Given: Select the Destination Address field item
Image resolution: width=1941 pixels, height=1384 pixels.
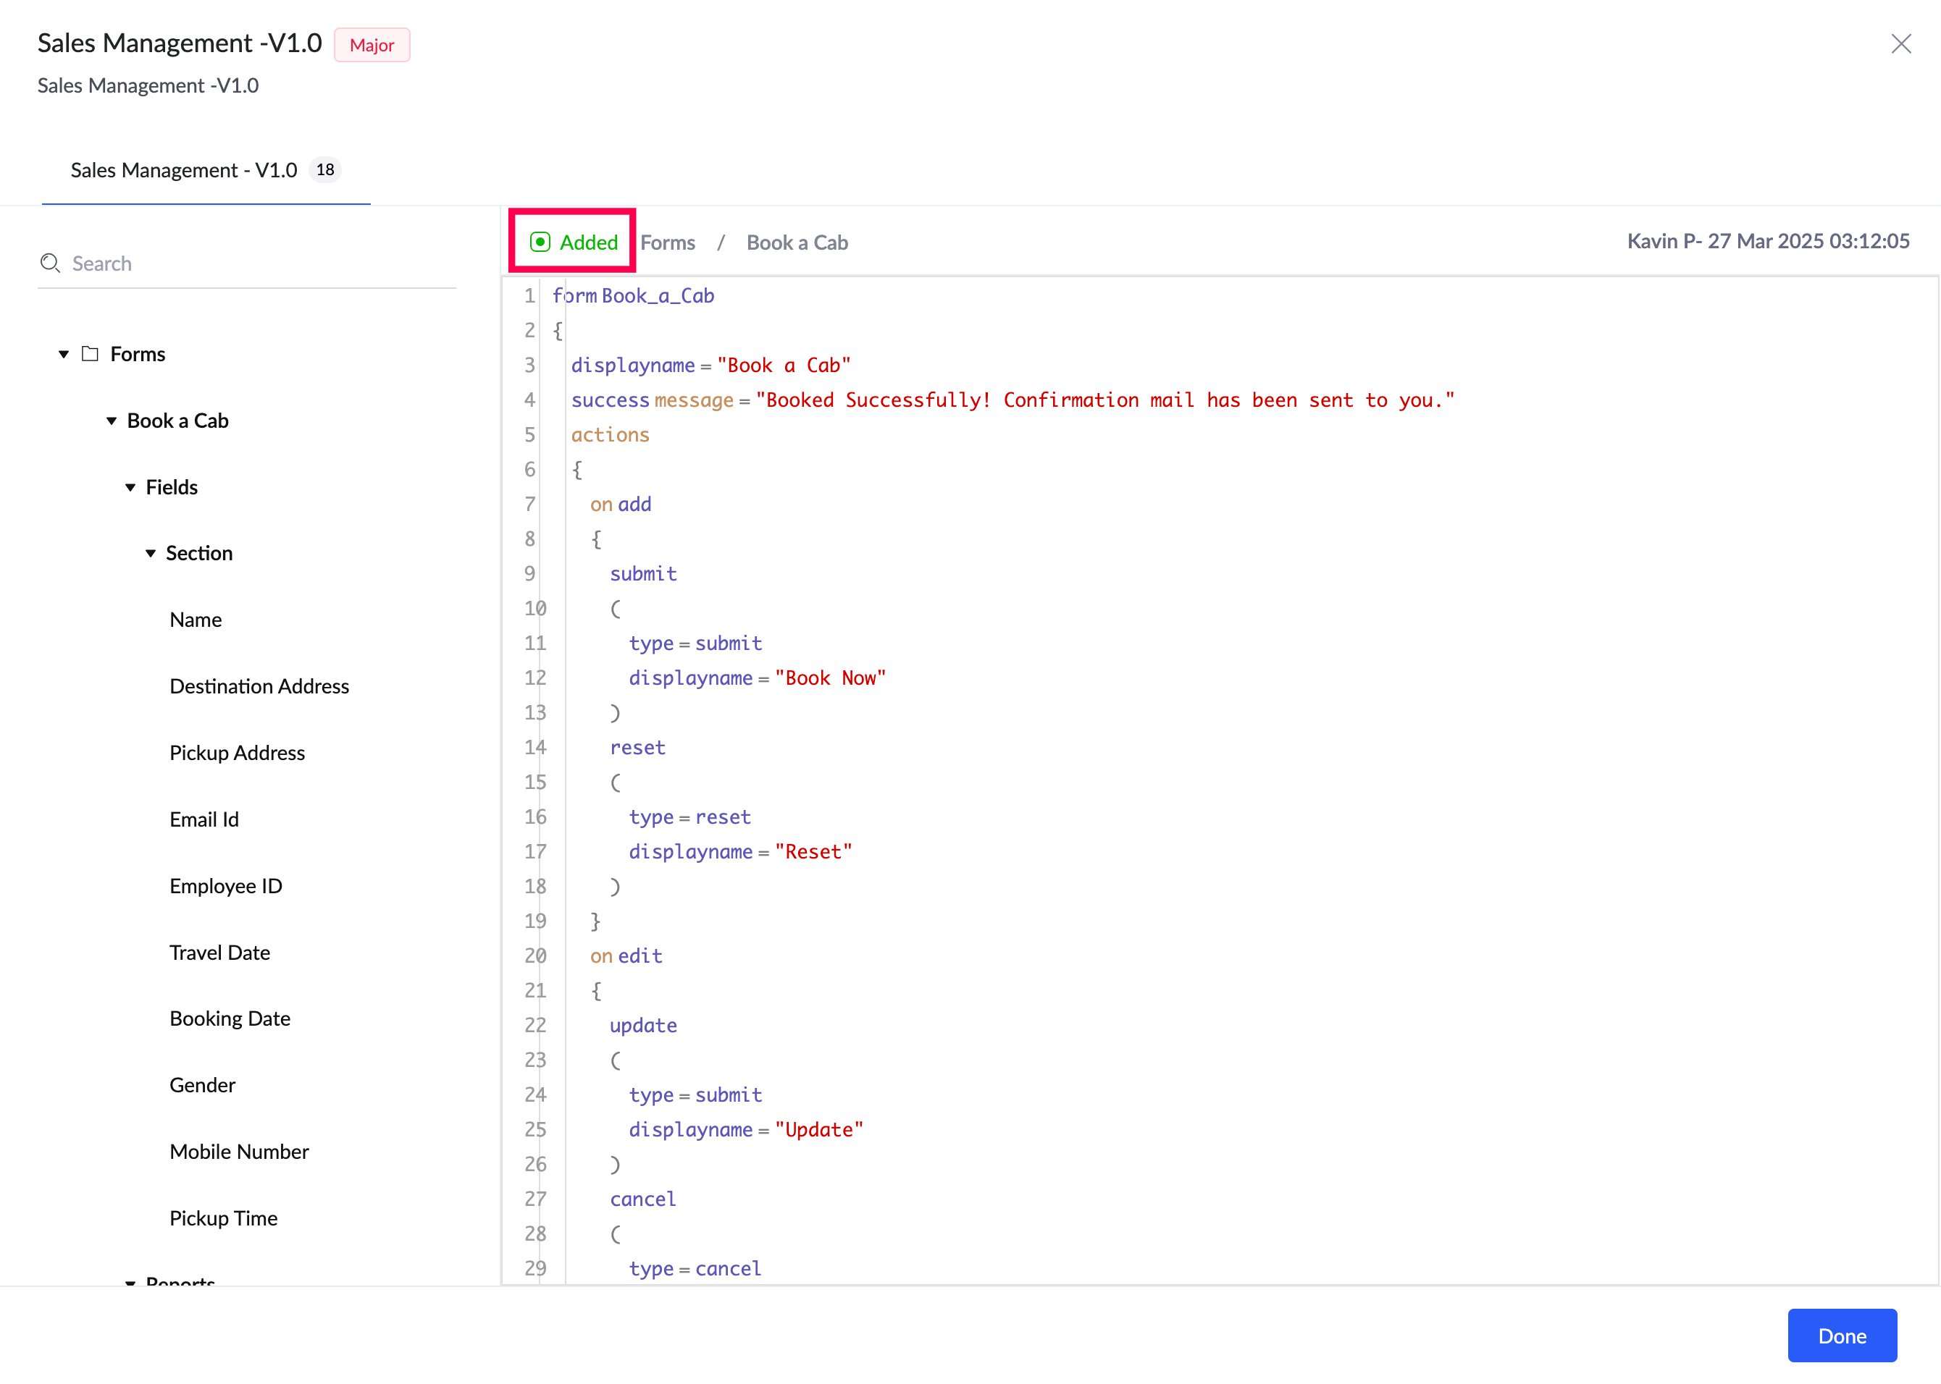Looking at the screenshot, I should coord(259,686).
